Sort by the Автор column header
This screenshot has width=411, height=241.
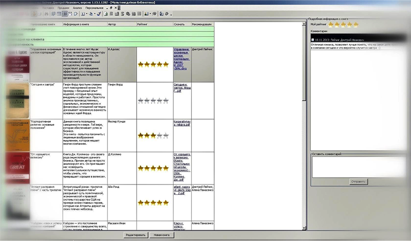click(x=122, y=24)
